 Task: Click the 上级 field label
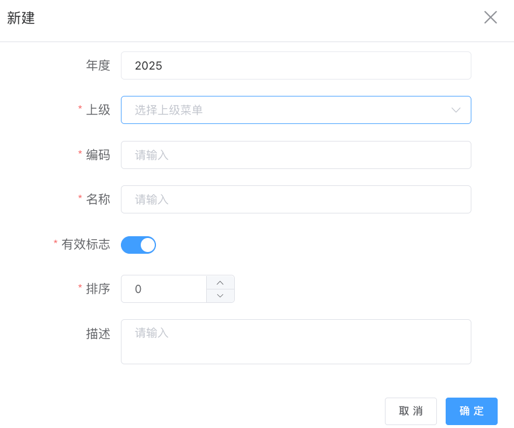98,110
